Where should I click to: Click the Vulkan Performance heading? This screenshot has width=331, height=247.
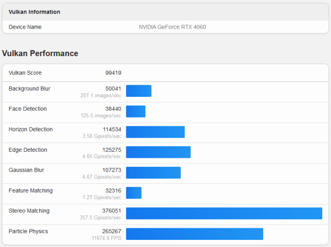click(40, 53)
